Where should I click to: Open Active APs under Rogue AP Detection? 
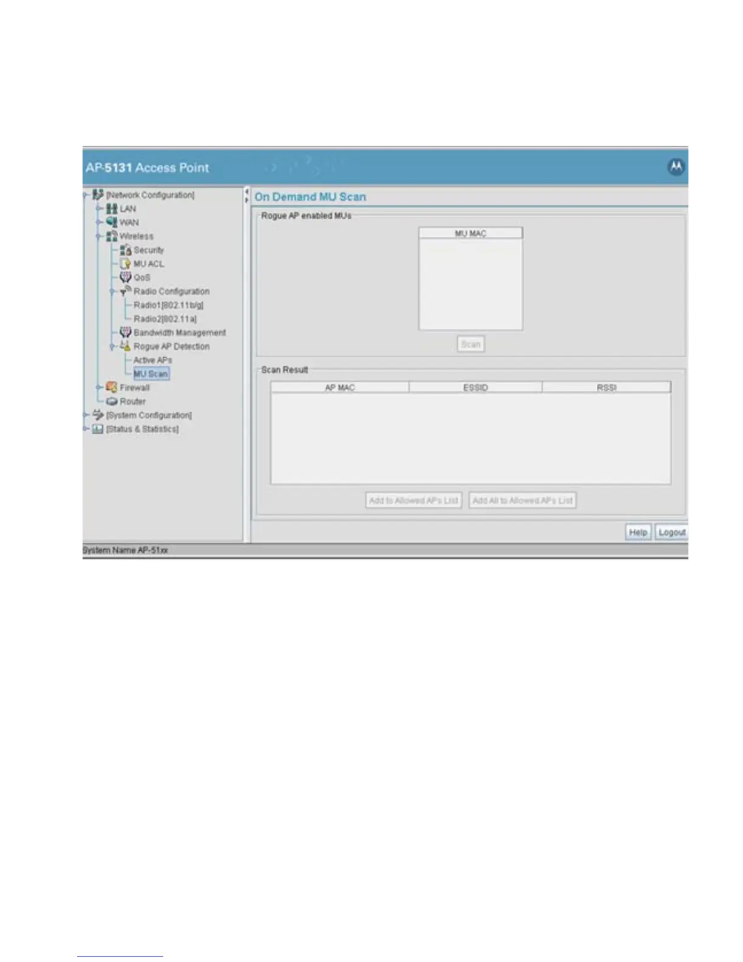153,360
